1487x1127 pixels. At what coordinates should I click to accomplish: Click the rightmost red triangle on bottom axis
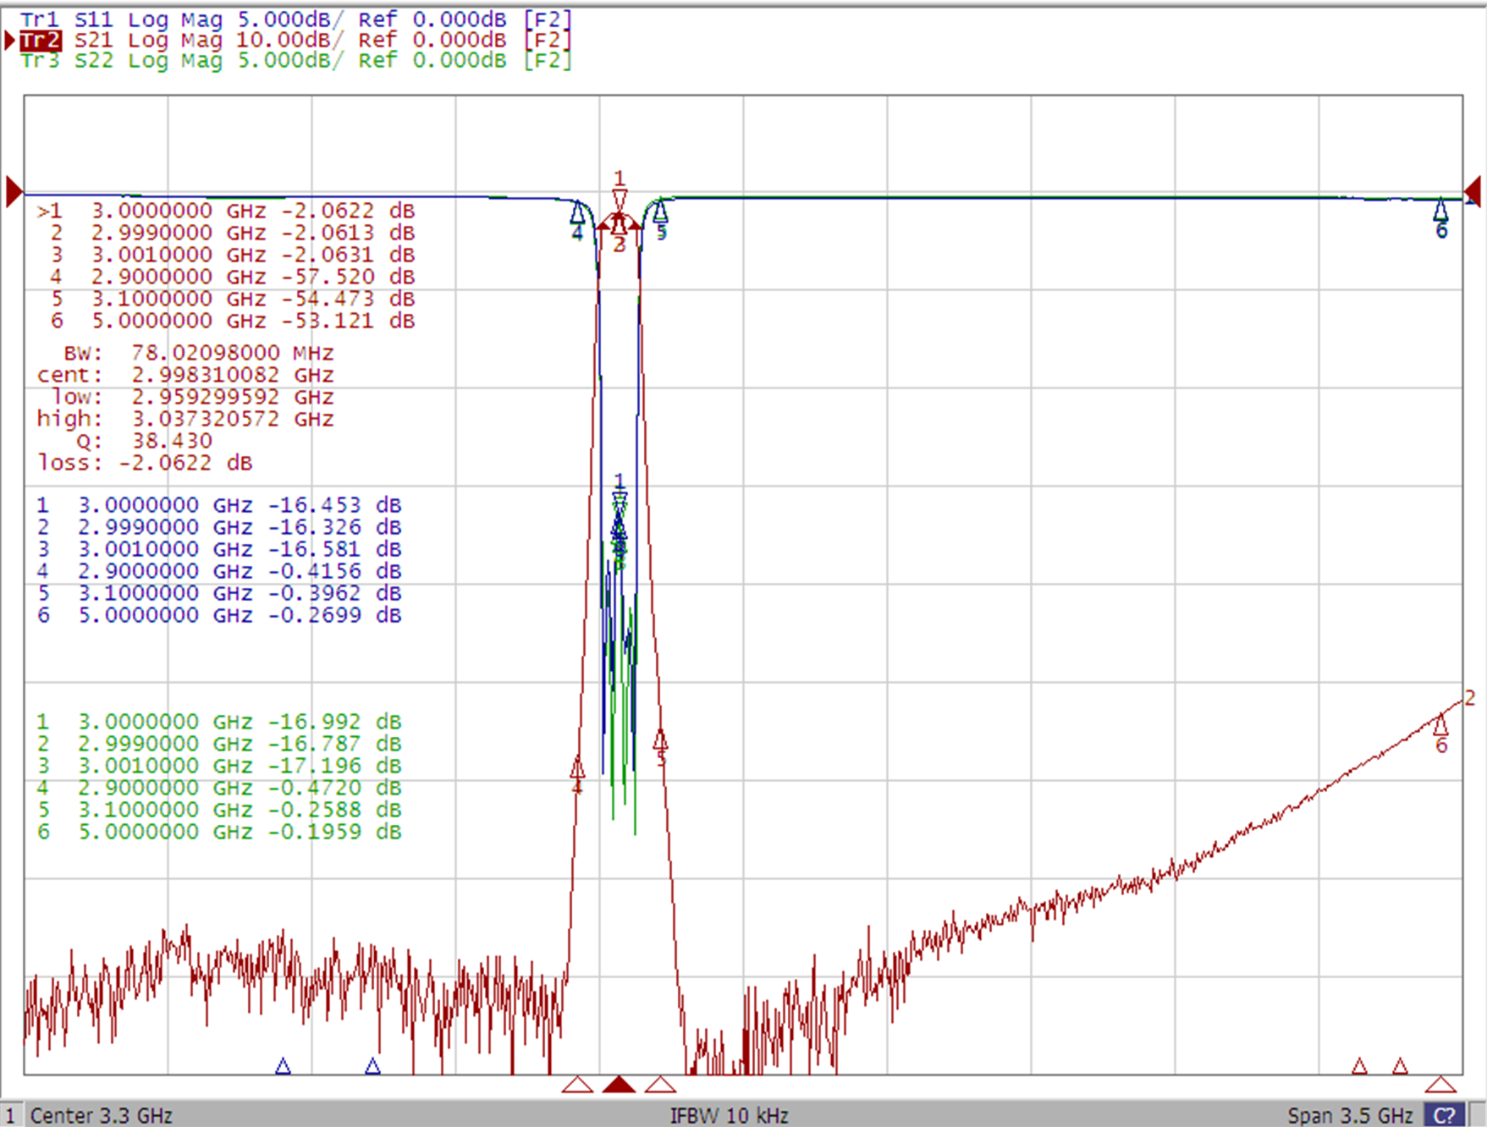click(1440, 1084)
